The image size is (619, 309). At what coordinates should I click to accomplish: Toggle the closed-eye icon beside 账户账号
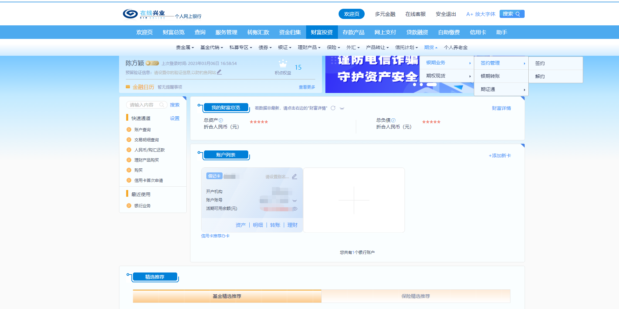click(294, 200)
